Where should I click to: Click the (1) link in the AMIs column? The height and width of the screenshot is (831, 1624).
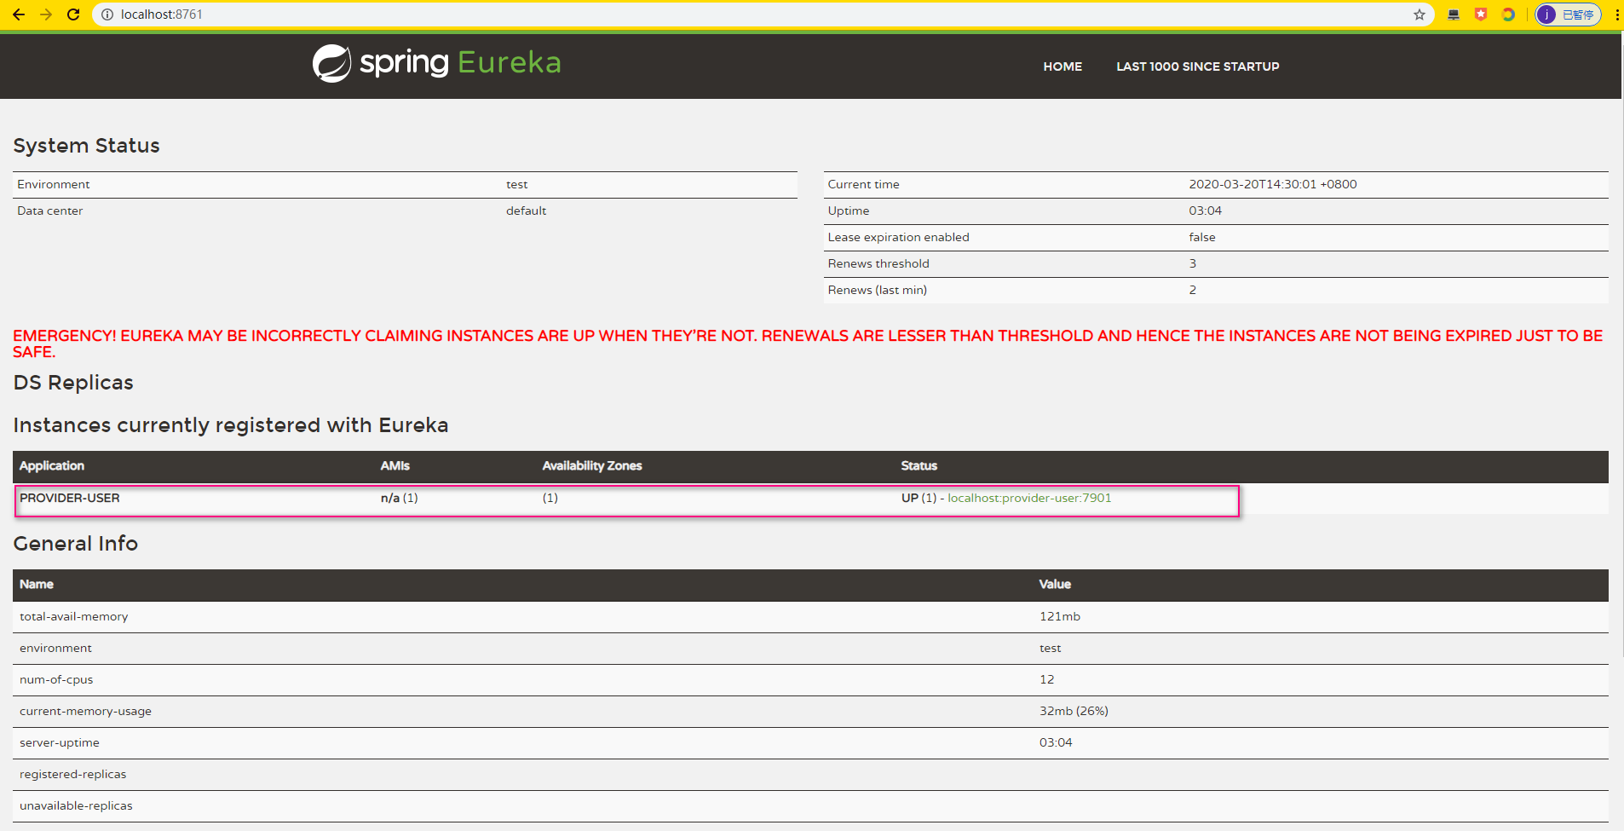[x=411, y=498]
